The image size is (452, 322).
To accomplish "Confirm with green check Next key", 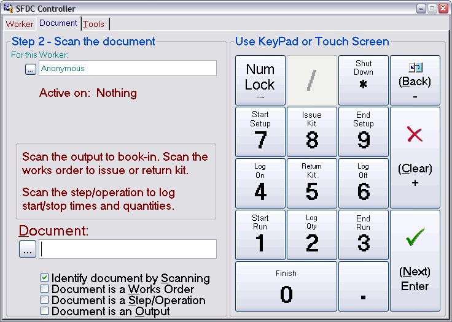I will pyautogui.click(x=415, y=261).
